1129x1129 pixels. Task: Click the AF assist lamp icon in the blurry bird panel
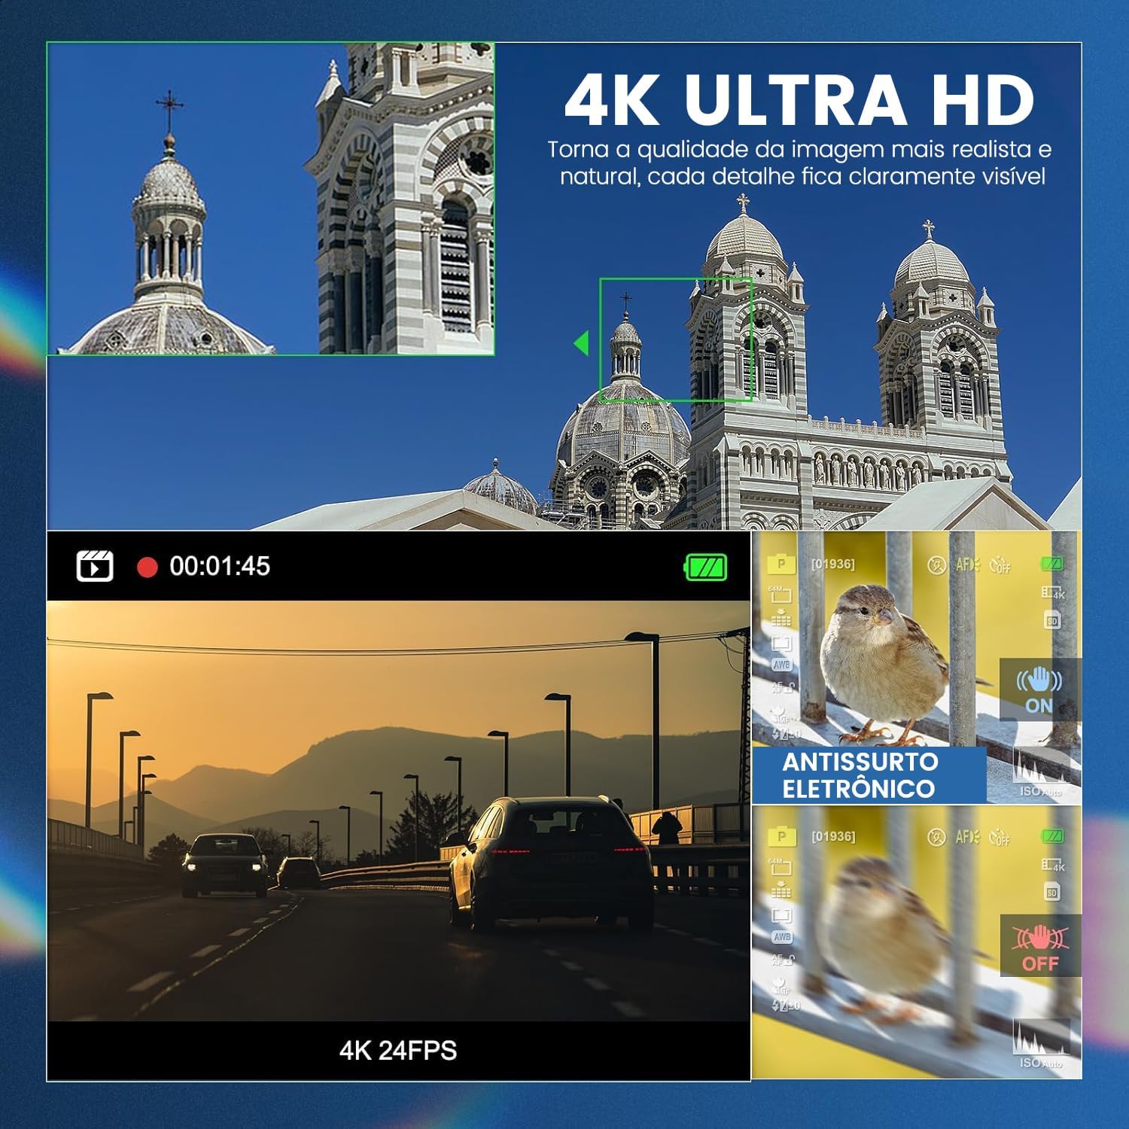(x=967, y=836)
